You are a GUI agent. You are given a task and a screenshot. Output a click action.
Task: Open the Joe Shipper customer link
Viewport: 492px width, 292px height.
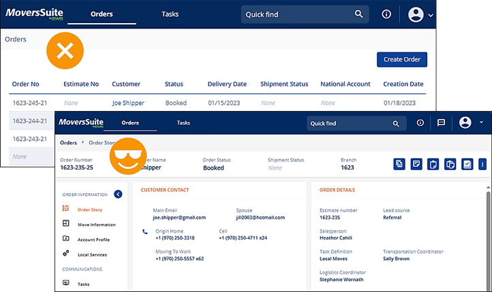click(x=128, y=103)
